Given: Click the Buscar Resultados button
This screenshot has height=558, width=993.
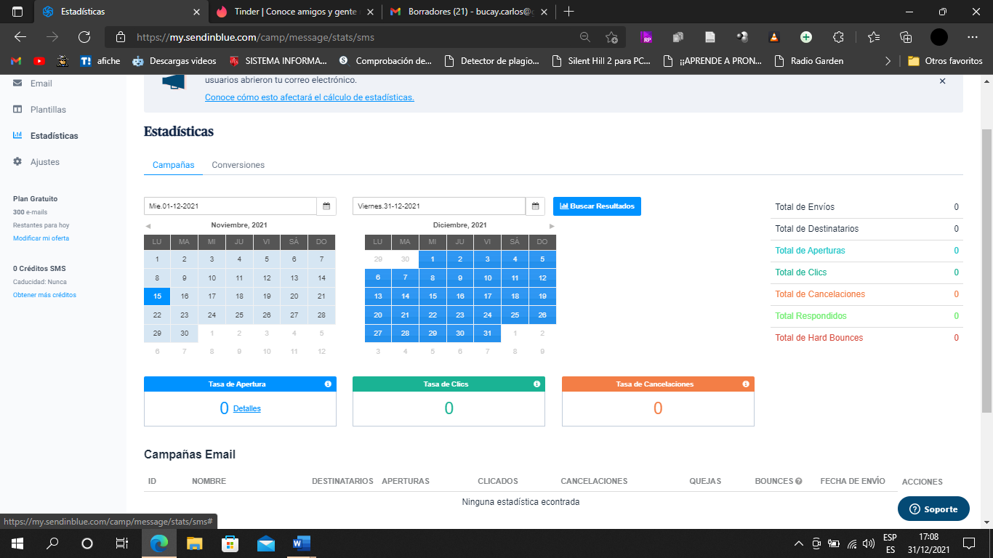Looking at the screenshot, I should [597, 206].
